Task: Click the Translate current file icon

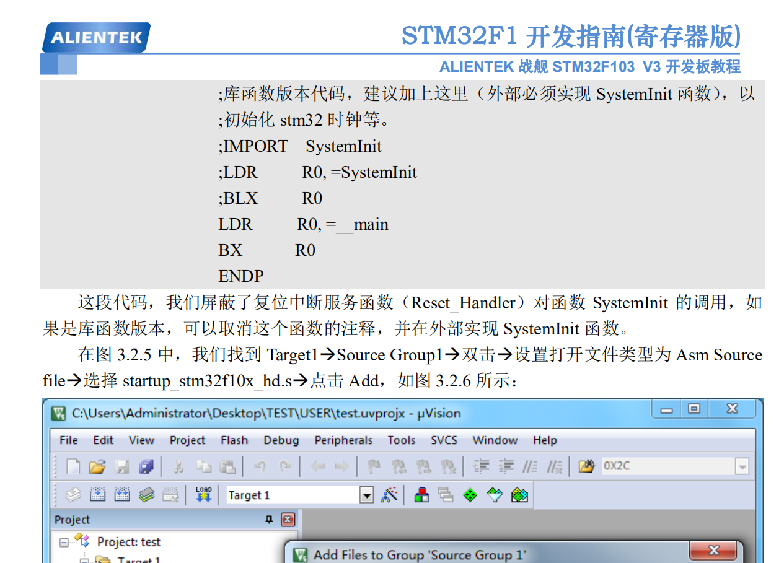Action: click(x=73, y=495)
